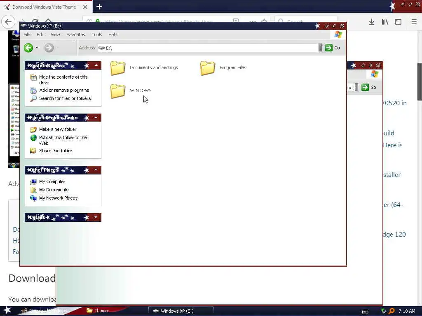Viewport: 422px width, 316px height.
Task: Expand the Details panel
Action: tap(96, 217)
